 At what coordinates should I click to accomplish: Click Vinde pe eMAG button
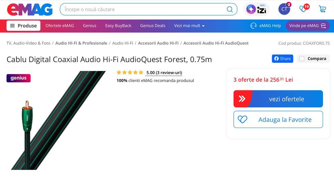click(x=308, y=26)
